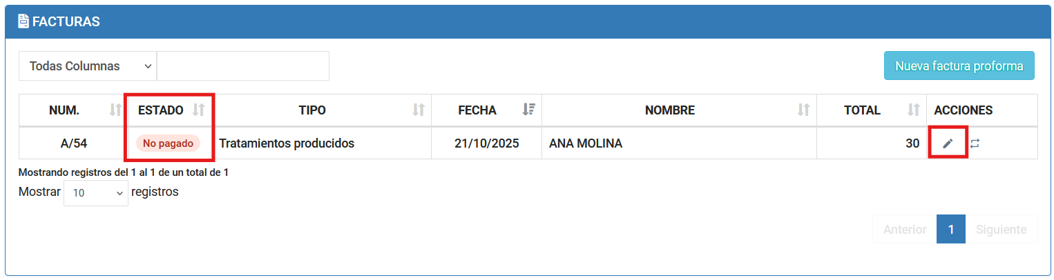Select page 1 in pagination
Viewport: 1054px width, 280px height.
[950, 229]
